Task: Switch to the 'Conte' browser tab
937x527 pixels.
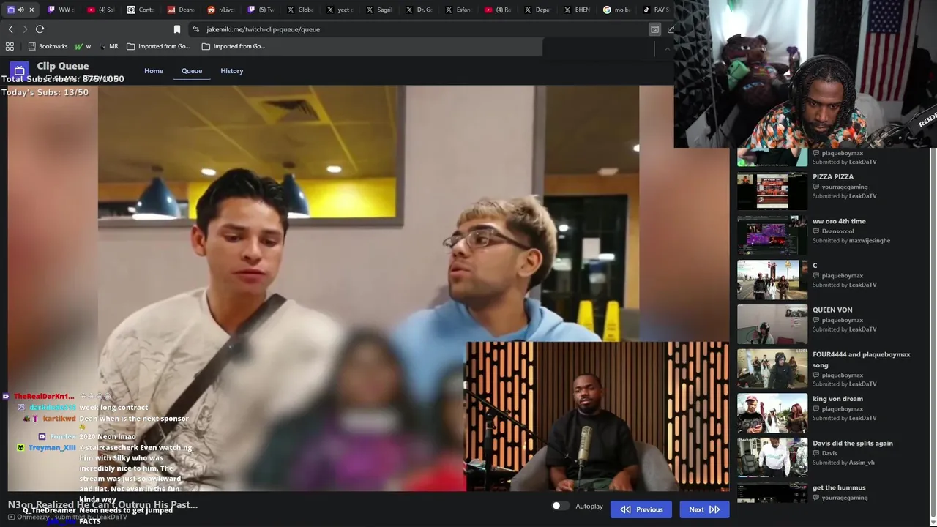Action: coord(141,10)
